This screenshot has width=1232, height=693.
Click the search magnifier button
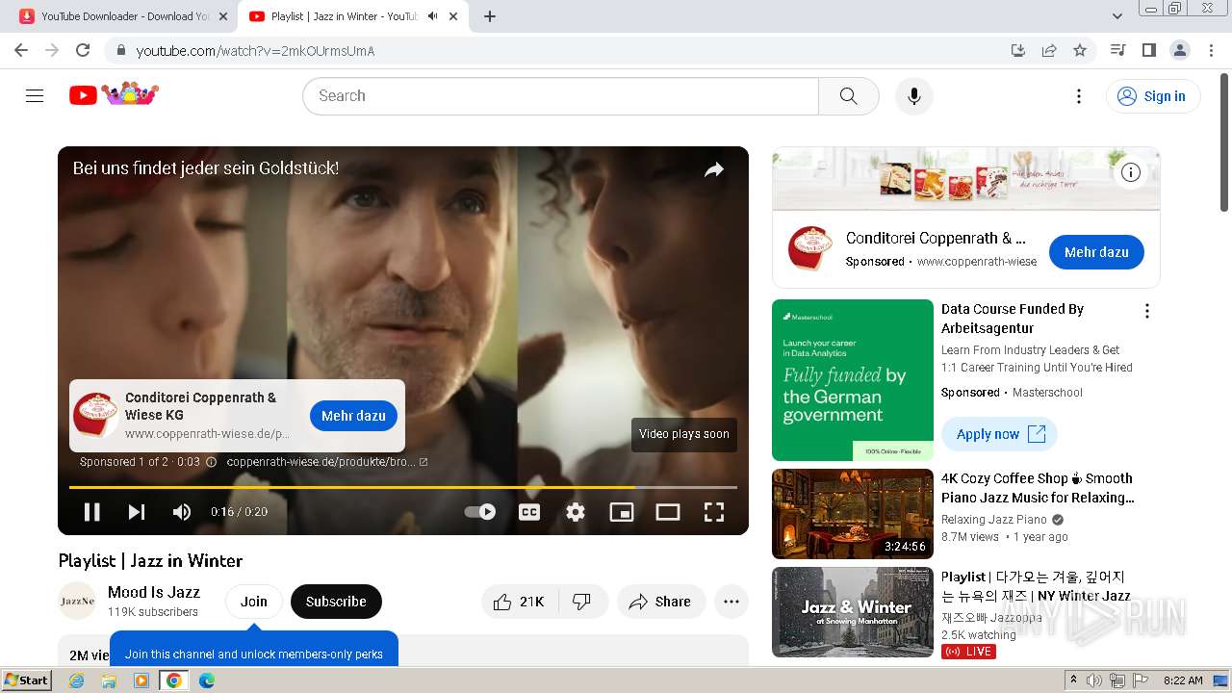pyautogui.click(x=848, y=95)
